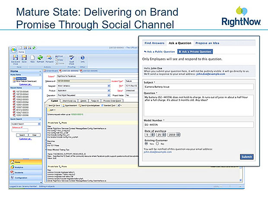Run Spell Check from the ribbon

pos(71,59)
